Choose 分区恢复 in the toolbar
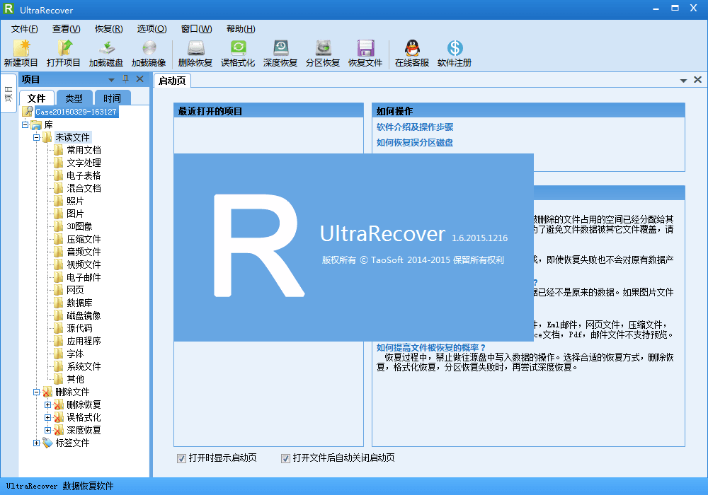 point(323,53)
